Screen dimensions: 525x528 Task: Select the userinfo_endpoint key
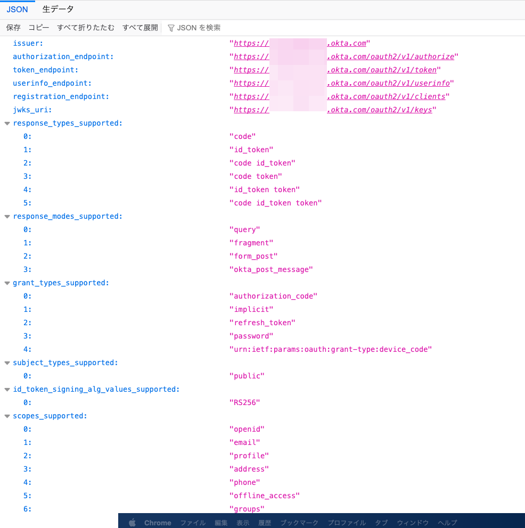click(x=52, y=83)
